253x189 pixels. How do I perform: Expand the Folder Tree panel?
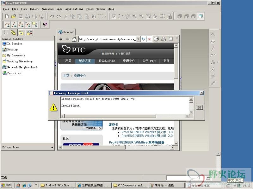(52, 147)
